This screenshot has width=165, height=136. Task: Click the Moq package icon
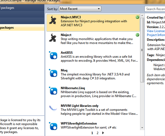53,73
